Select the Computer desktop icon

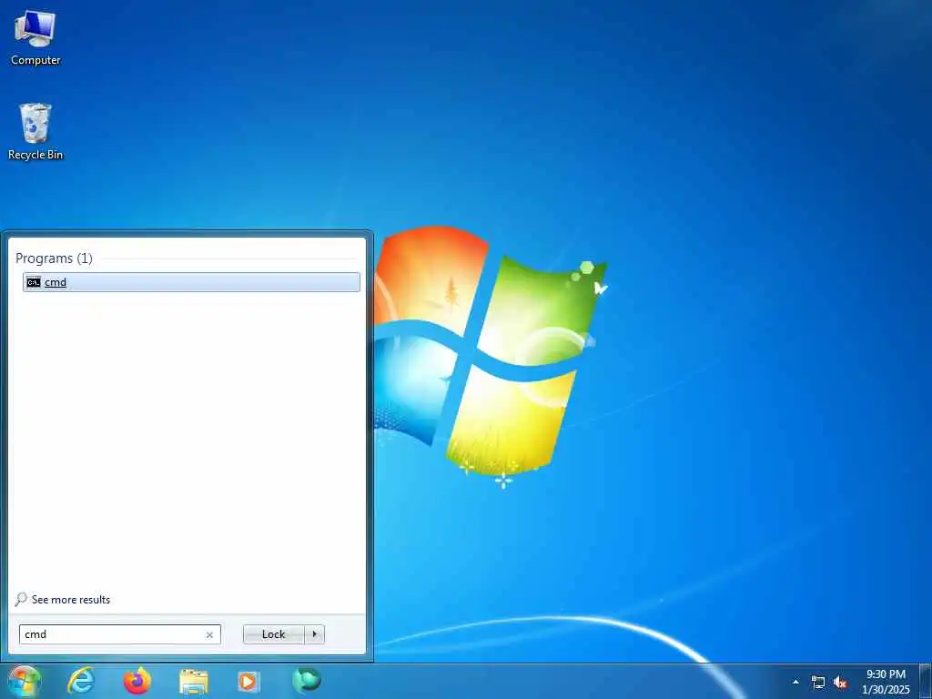coord(35,38)
